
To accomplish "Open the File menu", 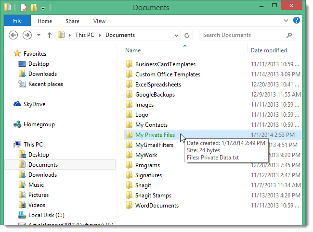I will coord(17,21).
